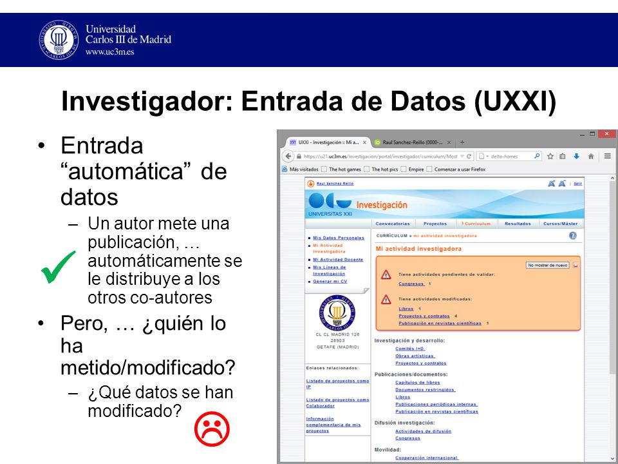
Task: Open the Documentos restringidos link
Action: coord(426,391)
